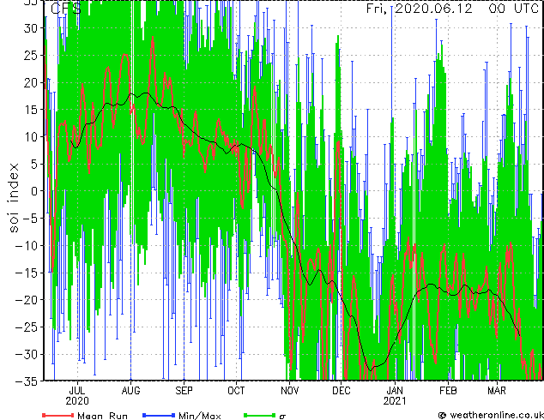Select the 'JUL' x-axis month label

[x=77, y=391]
